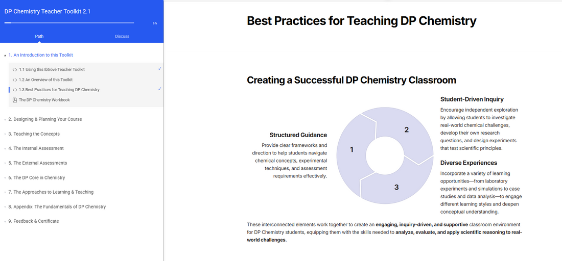Expand 5. The External Assessments arrow
Image resolution: width=562 pixels, height=261 pixels.
click(5, 163)
